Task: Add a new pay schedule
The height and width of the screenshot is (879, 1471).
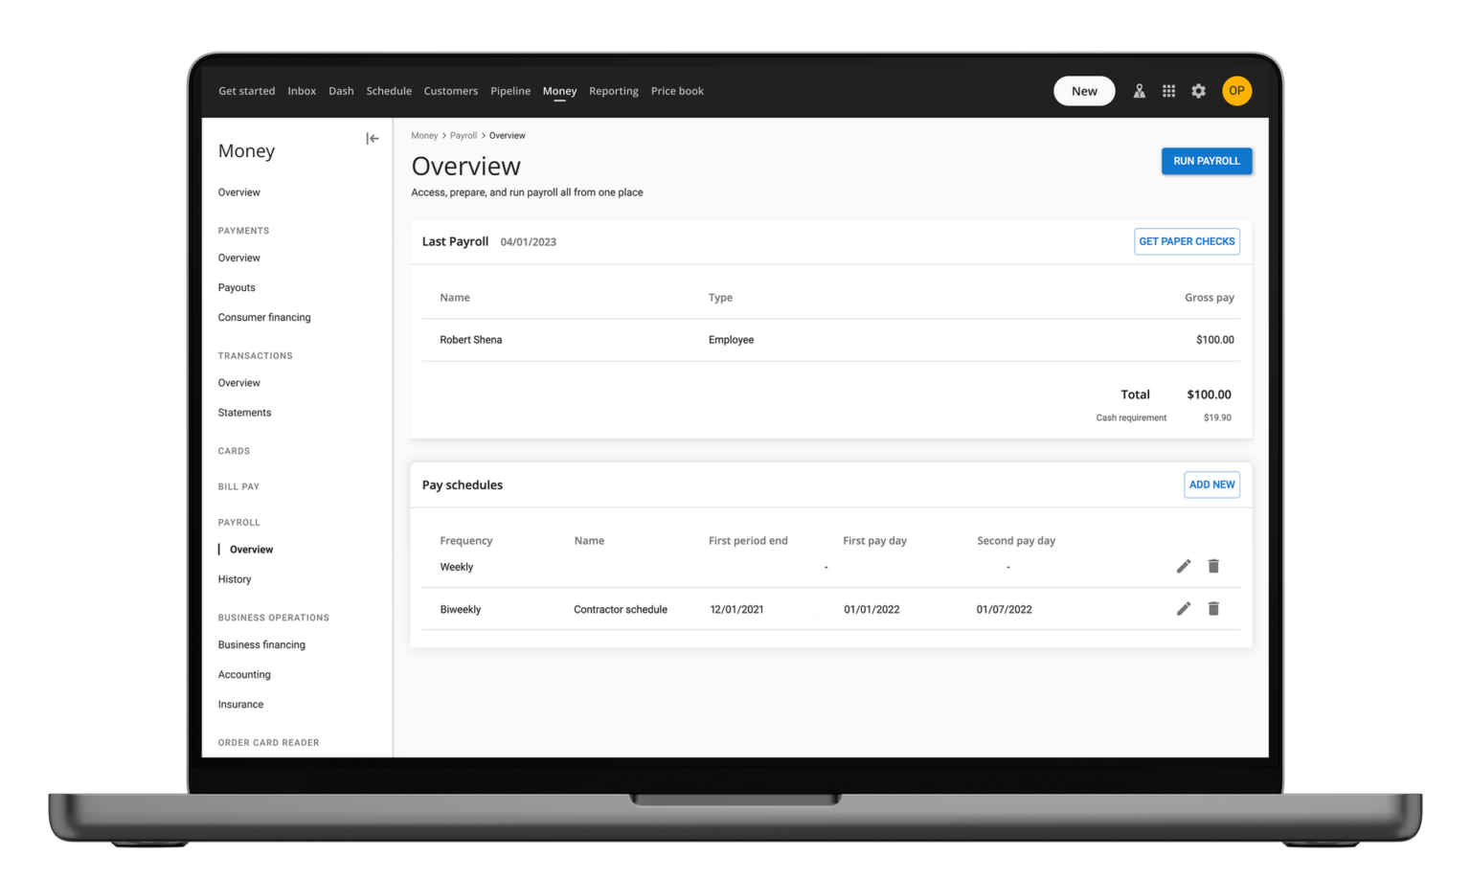Action: point(1211,485)
